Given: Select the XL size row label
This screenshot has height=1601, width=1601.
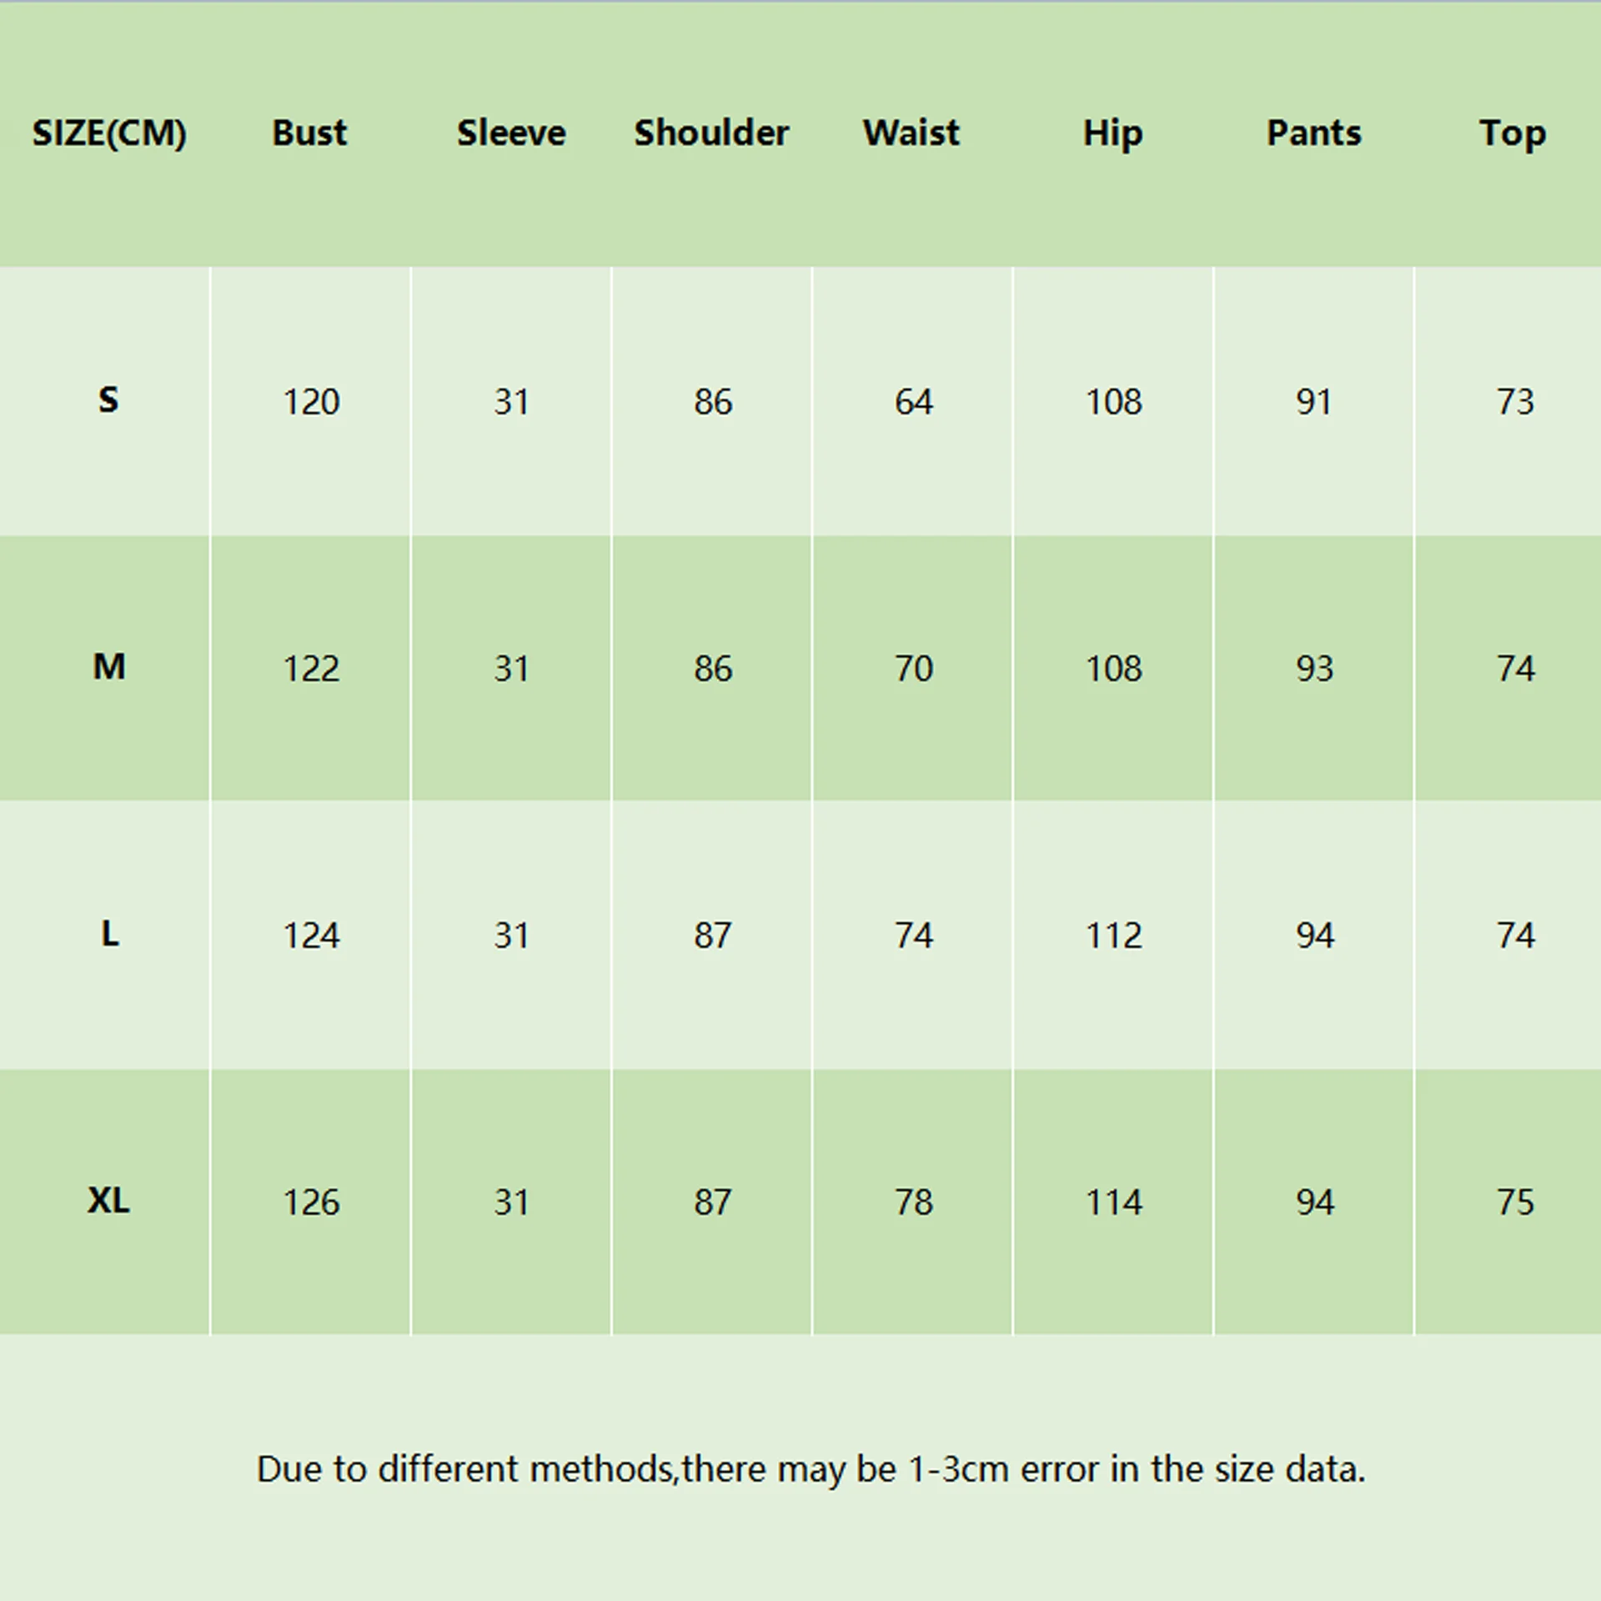Looking at the screenshot, I should coord(108,1201).
